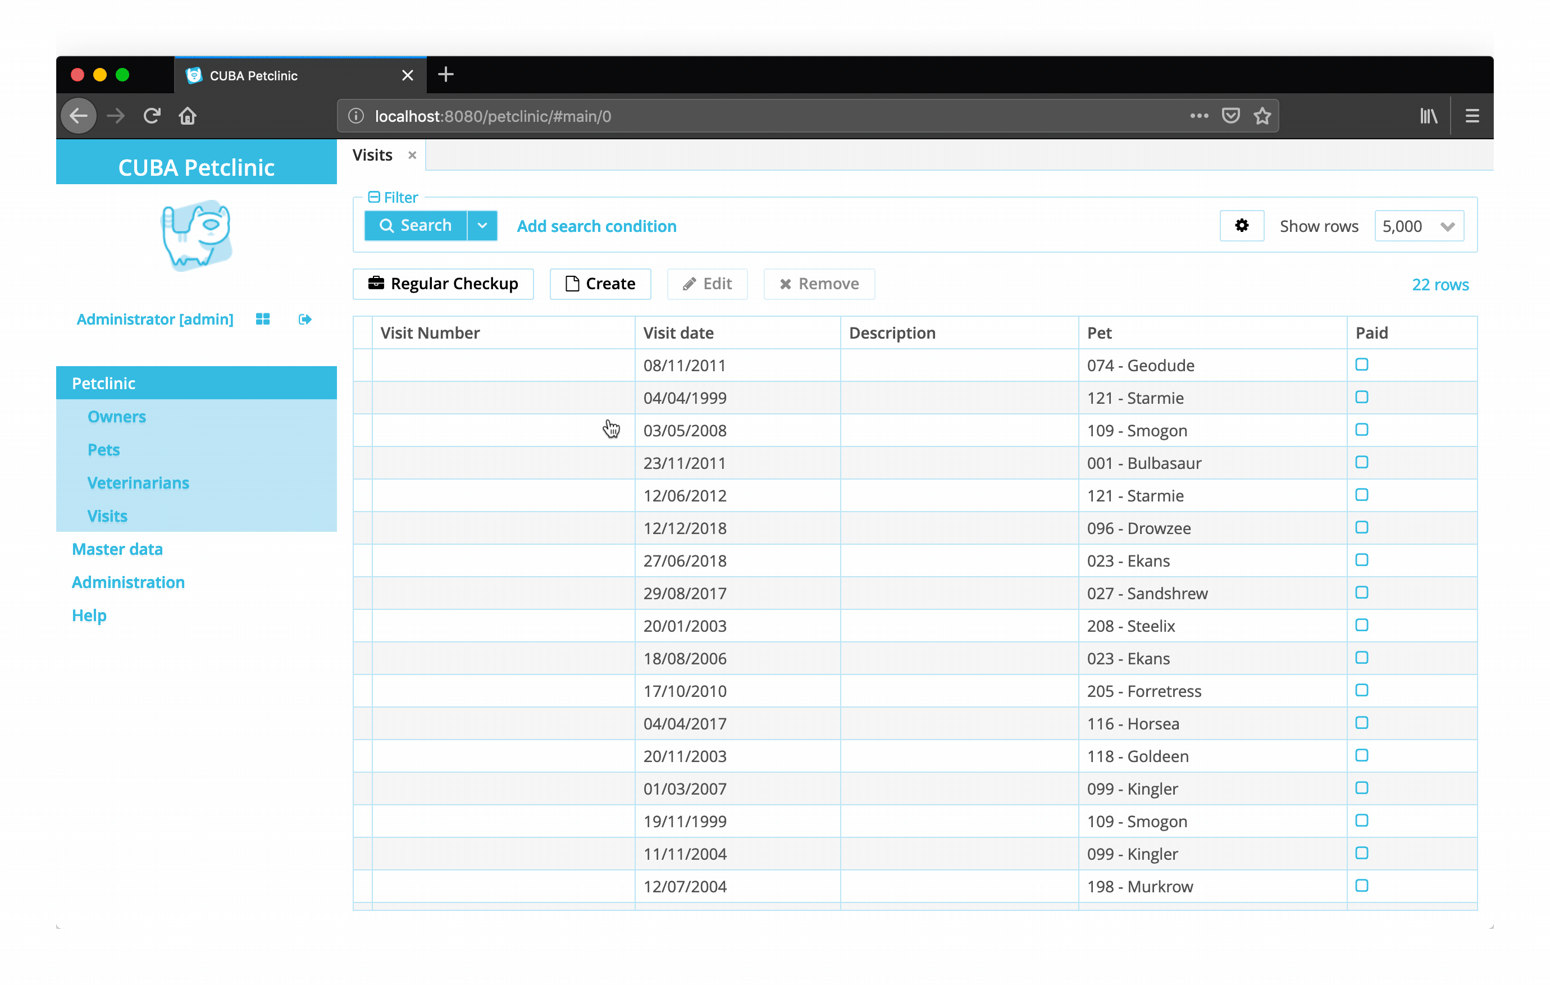Image resolution: width=1550 pixels, height=985 pixels.
Task: Click the browser reload icon
Action: point(152,116)
